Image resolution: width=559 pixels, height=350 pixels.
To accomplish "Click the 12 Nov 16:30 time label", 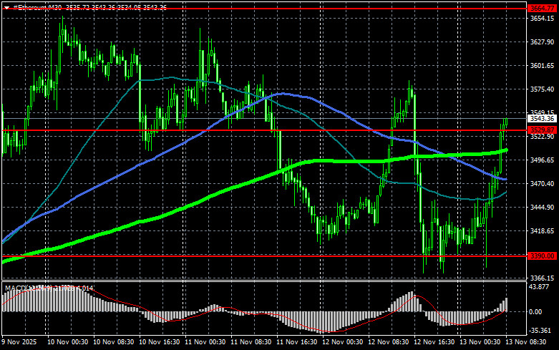I will coord(434,342).
